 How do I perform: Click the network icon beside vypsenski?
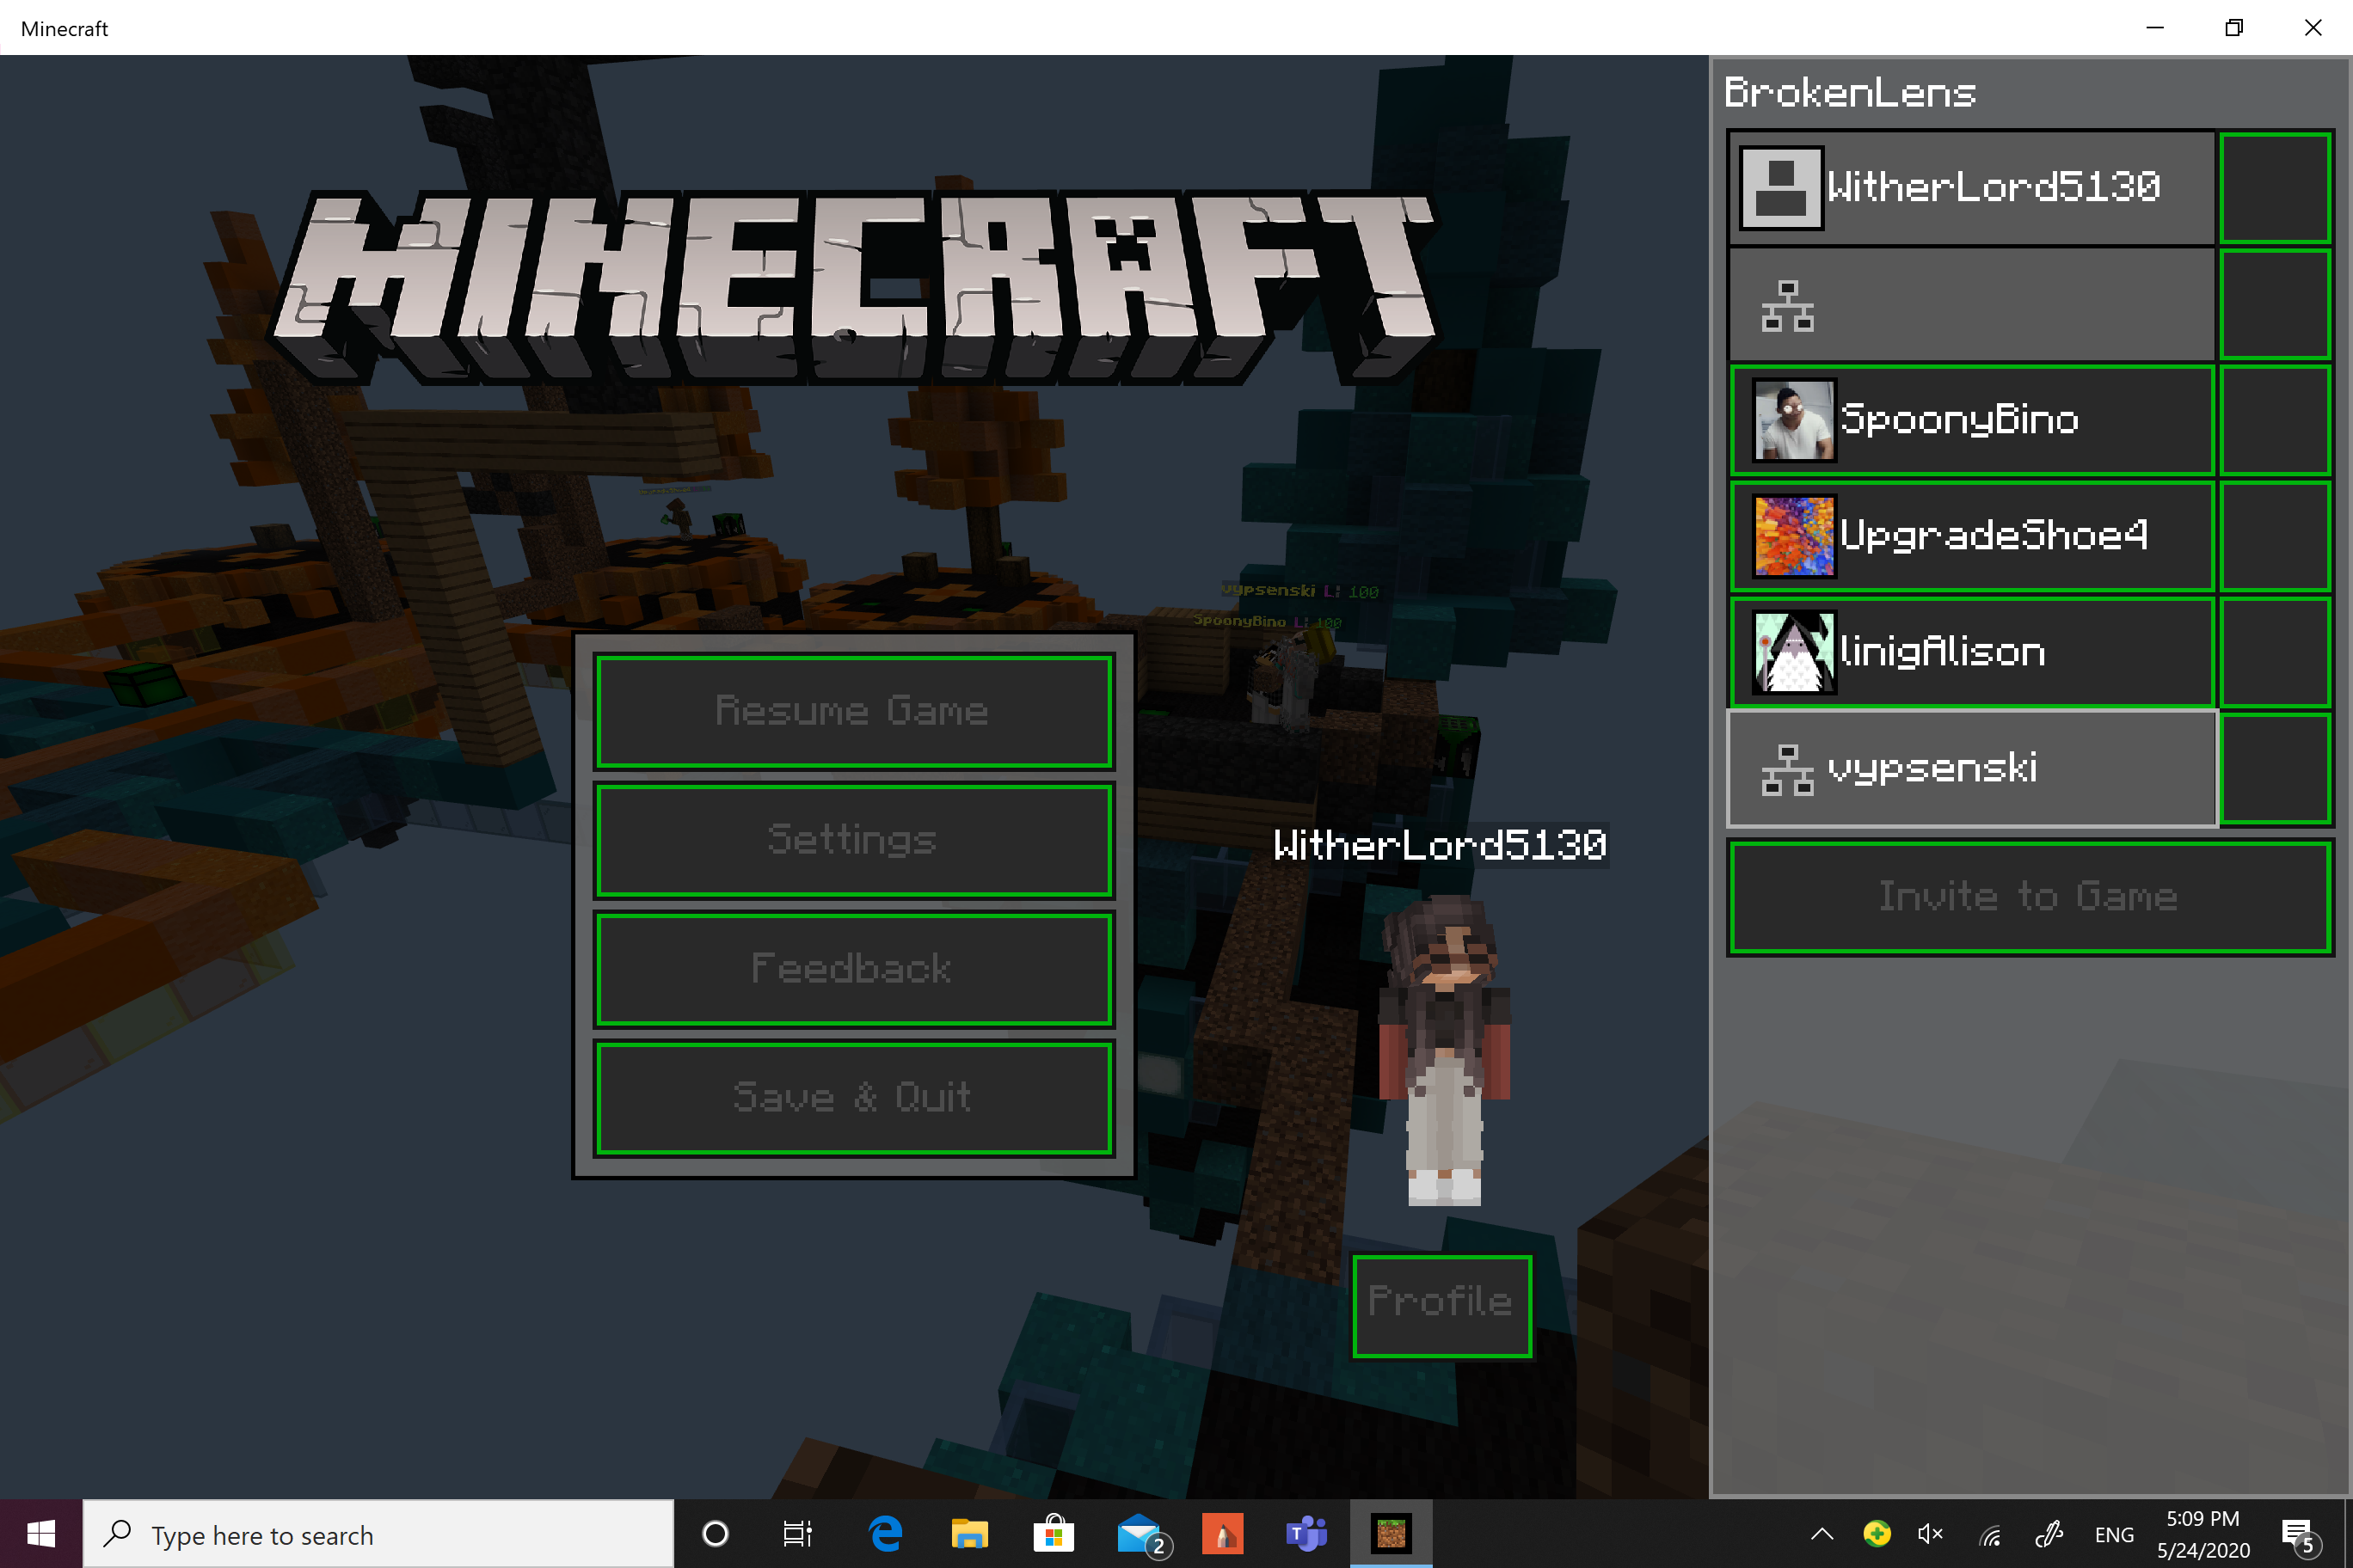(1787, 770)
